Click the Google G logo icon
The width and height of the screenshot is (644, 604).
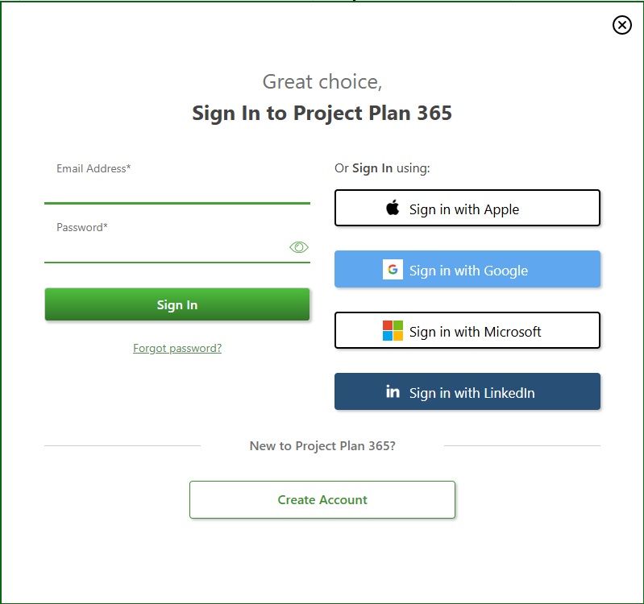pos(393,270)
